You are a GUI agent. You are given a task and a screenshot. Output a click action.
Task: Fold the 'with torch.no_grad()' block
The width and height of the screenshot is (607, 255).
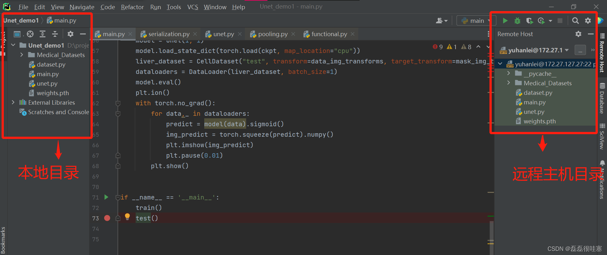[x=118, y=103]
